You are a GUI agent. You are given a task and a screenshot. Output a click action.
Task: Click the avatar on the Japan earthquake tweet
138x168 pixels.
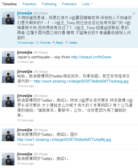click(8, 57)
